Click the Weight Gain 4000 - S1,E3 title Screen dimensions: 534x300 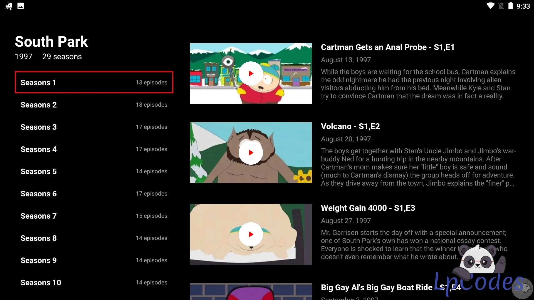click(x=368, y=208)
